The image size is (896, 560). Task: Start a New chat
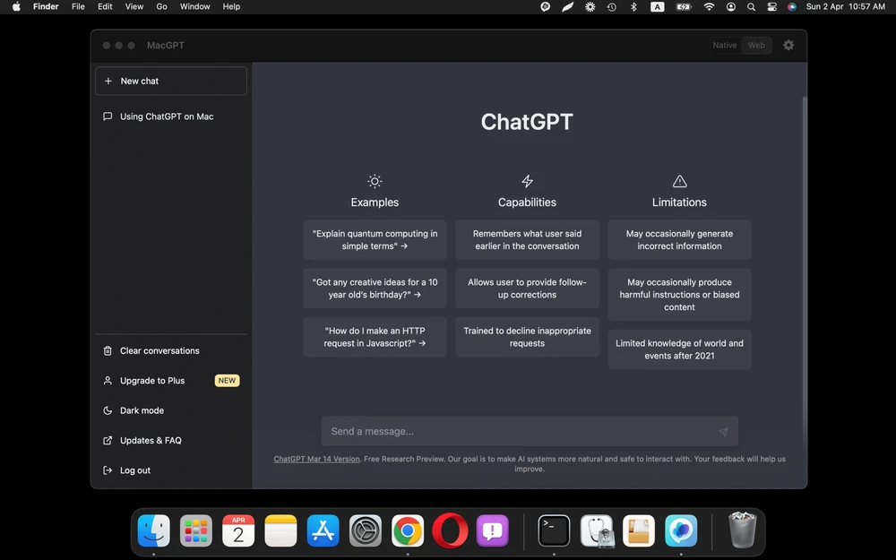[171, 82]
